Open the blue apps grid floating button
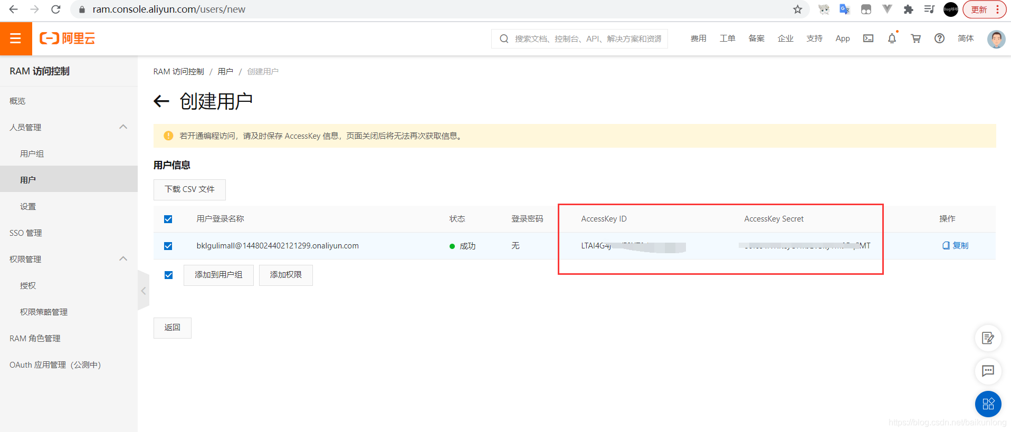Viewport: 1011px width, 432px height. pyautogui.click(x=988, y=404)
